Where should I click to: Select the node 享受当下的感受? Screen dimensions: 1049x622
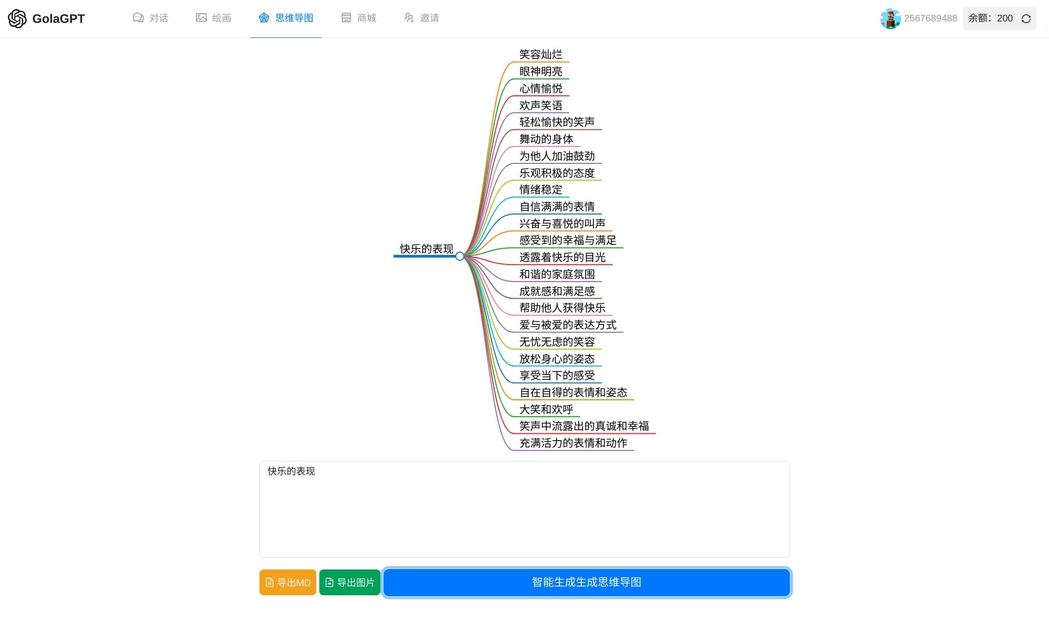[557, 375]
